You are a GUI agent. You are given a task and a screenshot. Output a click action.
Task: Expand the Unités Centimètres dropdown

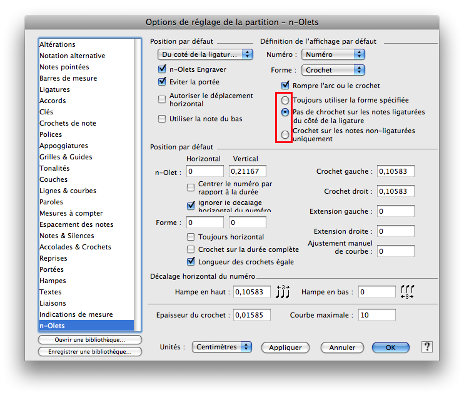[221, 347]
